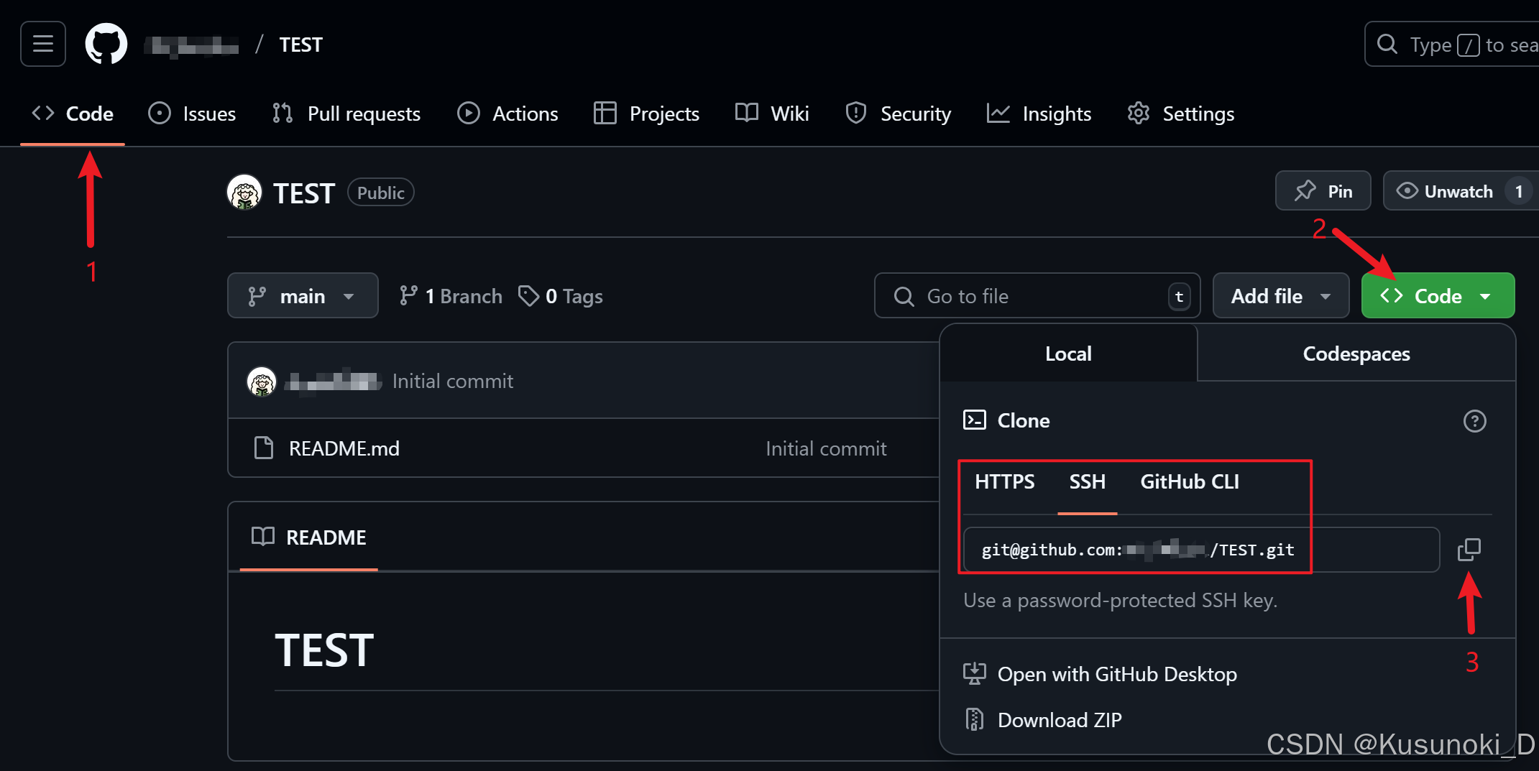Open the clone help question mark icon
The width and height of the screenshot is (1539, 771).
pos(1474,420)
